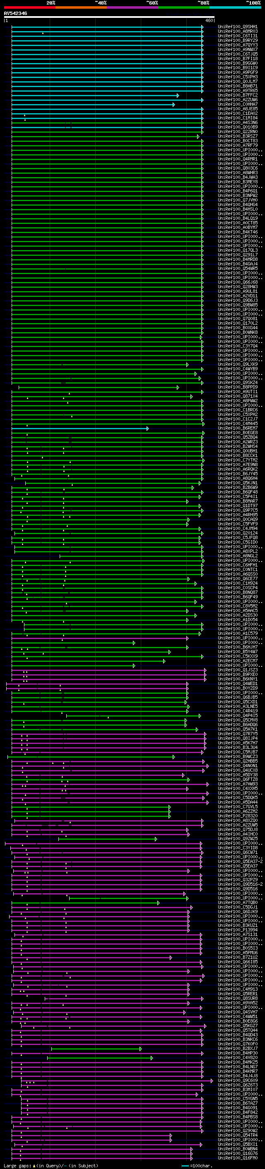This screenshot has height=1169, width=265.
Task: Click the Large gaps legend text
Action: click(x=51, y=1166)
